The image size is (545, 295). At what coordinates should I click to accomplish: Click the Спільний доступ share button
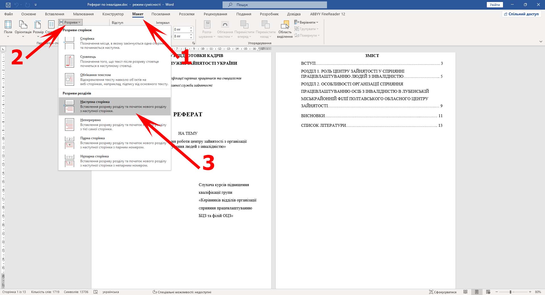tap(521, 14)
